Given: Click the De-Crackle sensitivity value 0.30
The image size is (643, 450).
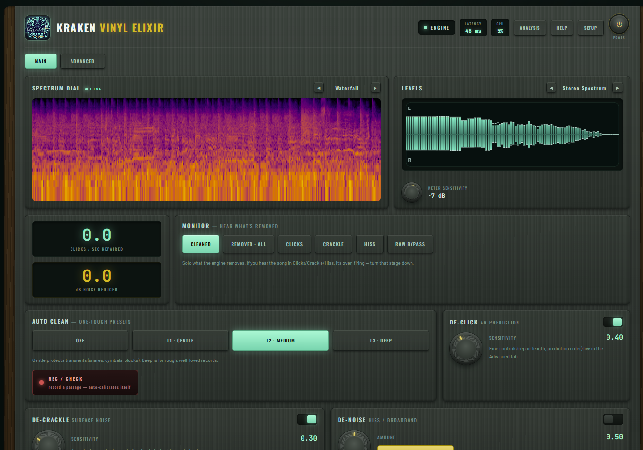Looking at the screenshot, I should 309,438.
